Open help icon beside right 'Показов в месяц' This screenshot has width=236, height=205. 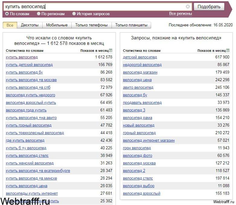pyautogui.click(x=228, y=50)
